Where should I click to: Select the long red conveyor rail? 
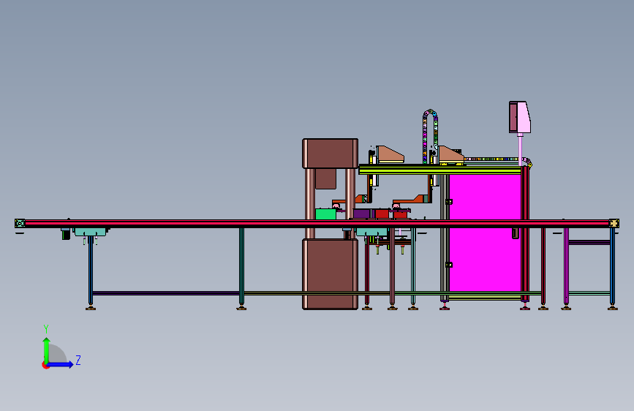coord(317,223)
